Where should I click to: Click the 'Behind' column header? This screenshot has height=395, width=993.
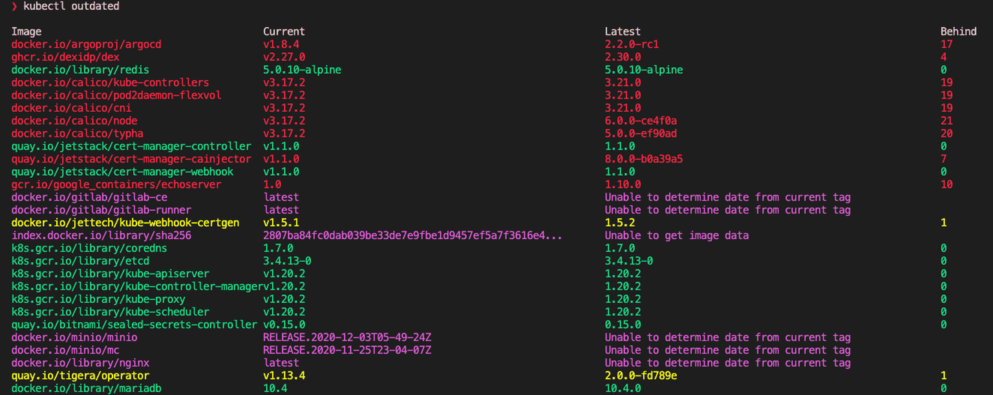[x=958, y=32]
